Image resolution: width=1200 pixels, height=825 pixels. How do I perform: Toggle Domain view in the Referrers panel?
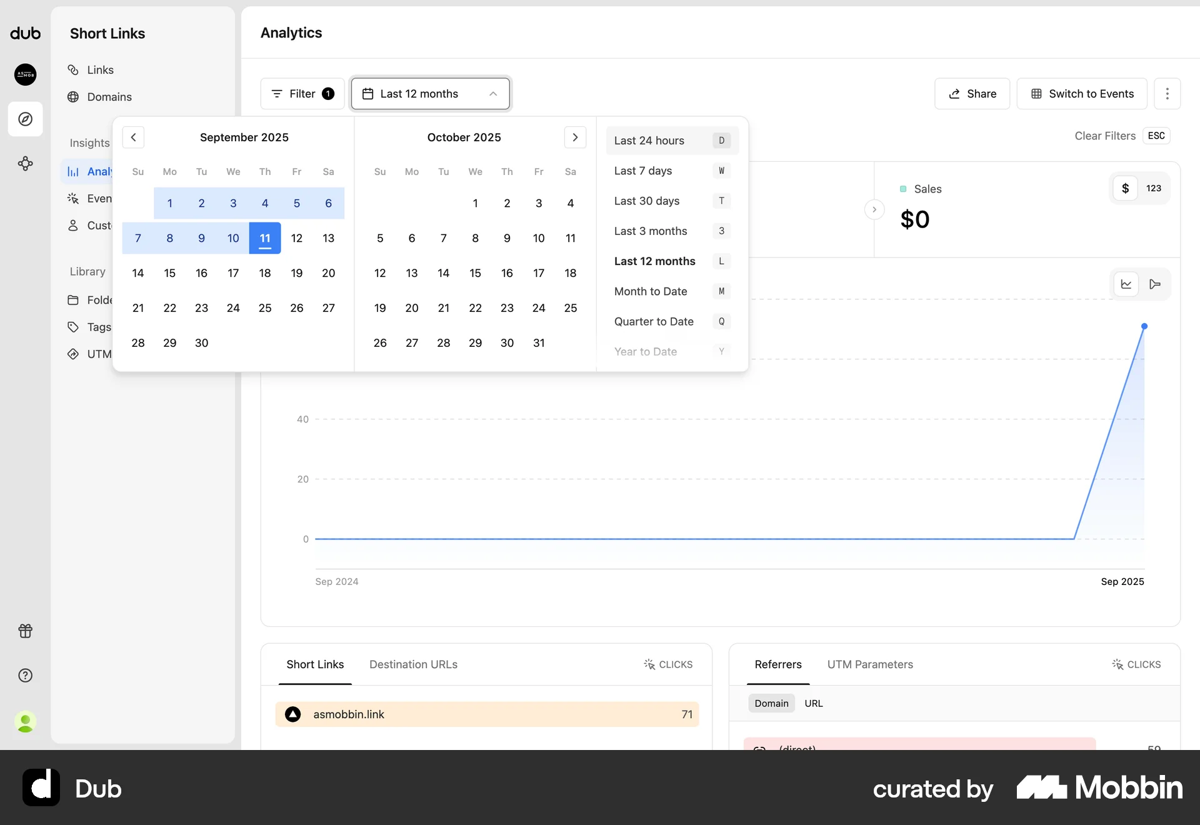coord(771,702)
